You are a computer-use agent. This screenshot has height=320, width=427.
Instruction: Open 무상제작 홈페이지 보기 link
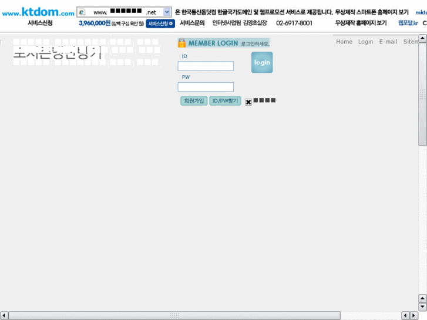tap(361, 23)
